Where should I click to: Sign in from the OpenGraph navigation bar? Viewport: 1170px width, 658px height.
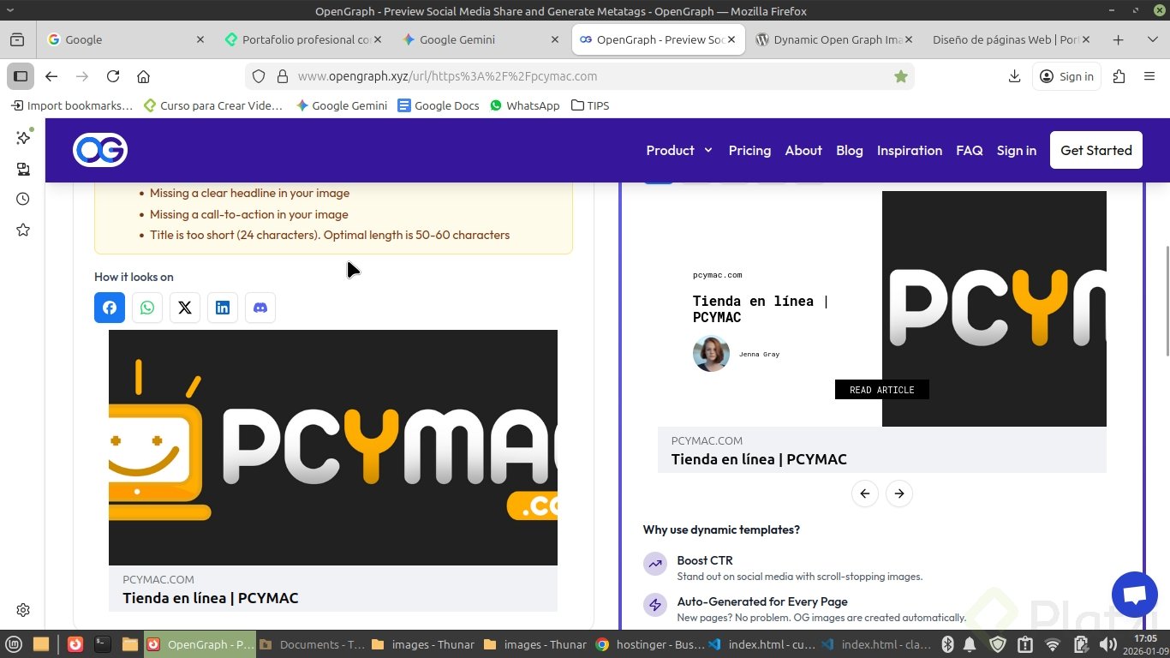(x=1017, y=150)
